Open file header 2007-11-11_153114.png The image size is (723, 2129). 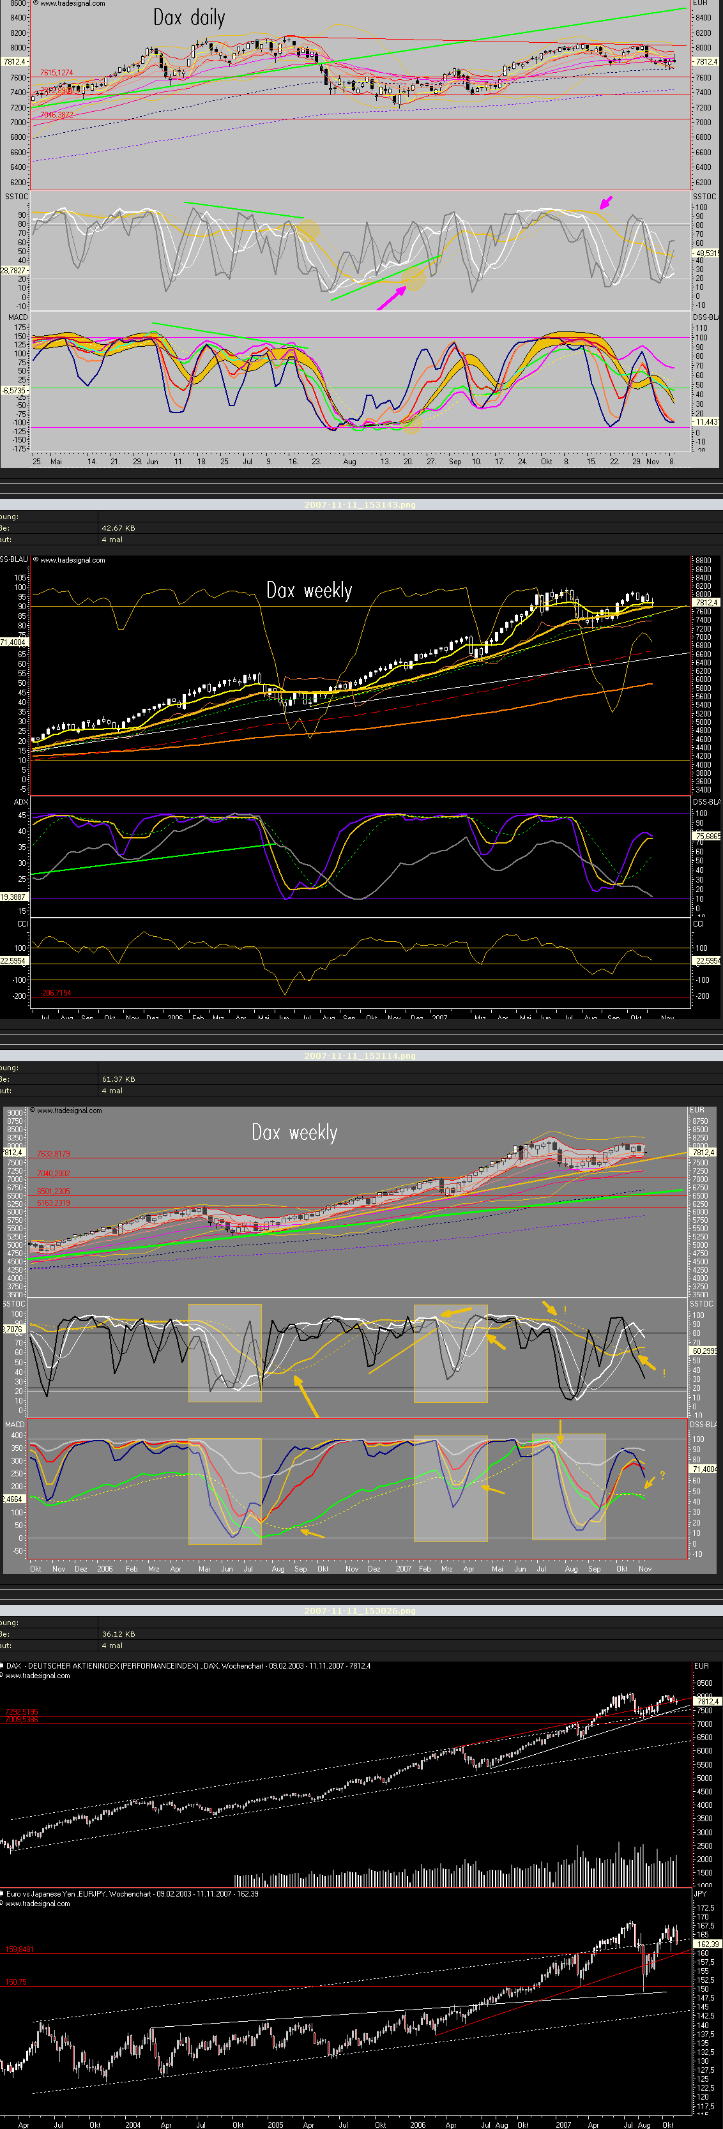tap(360, 1056)
